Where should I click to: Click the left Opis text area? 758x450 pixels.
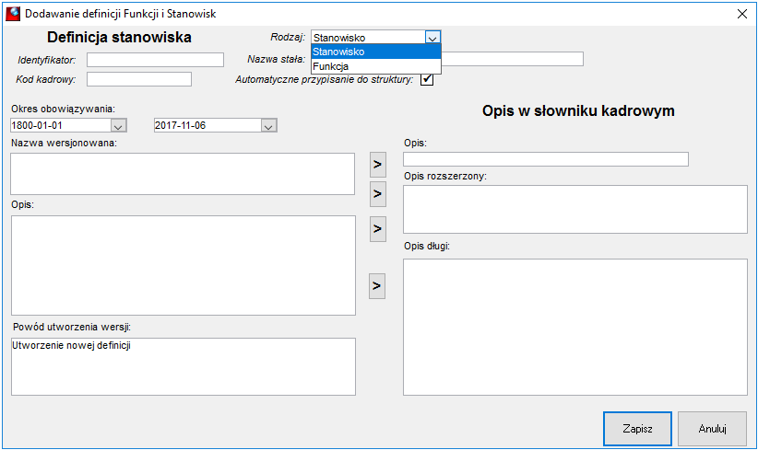(x=184, y=265)
